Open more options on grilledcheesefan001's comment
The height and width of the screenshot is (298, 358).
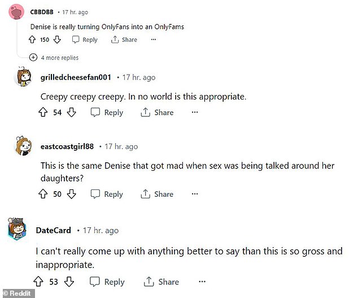(x=195, y=112)
